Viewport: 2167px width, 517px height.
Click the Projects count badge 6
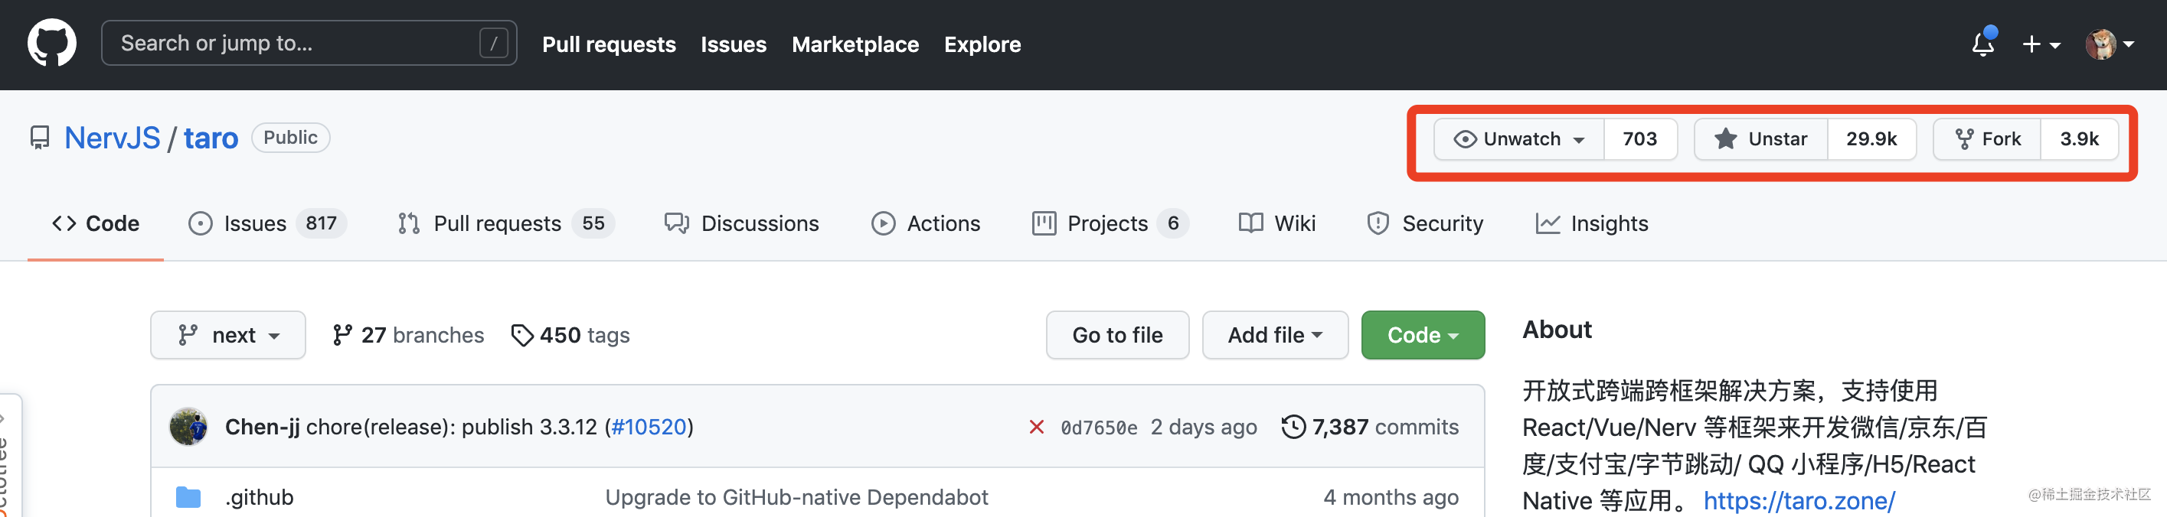click(x=1172, y=223)
